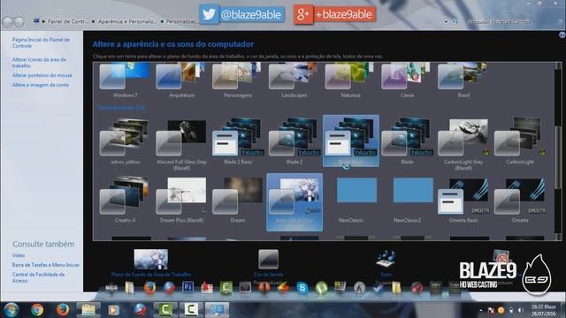The width and height of the screenshot is (566, 318).
Task: Open Alterar ícones da área de trabalho
Action: coord(39,63)
